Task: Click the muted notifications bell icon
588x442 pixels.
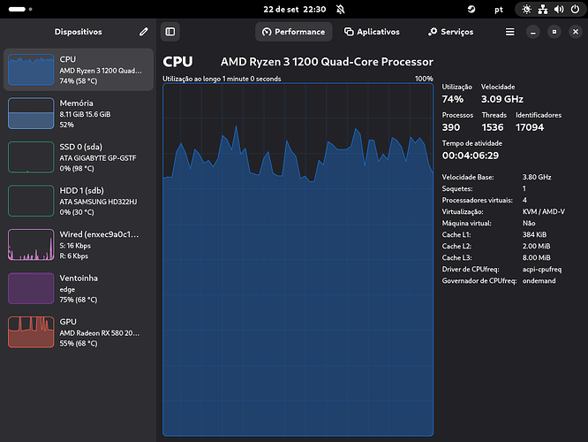Action: point(341,9)
